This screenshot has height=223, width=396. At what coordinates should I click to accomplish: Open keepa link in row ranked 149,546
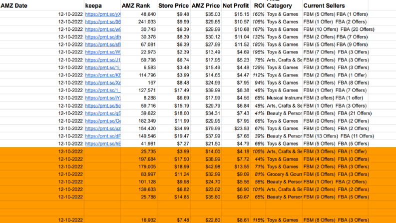tap(103, 136)
